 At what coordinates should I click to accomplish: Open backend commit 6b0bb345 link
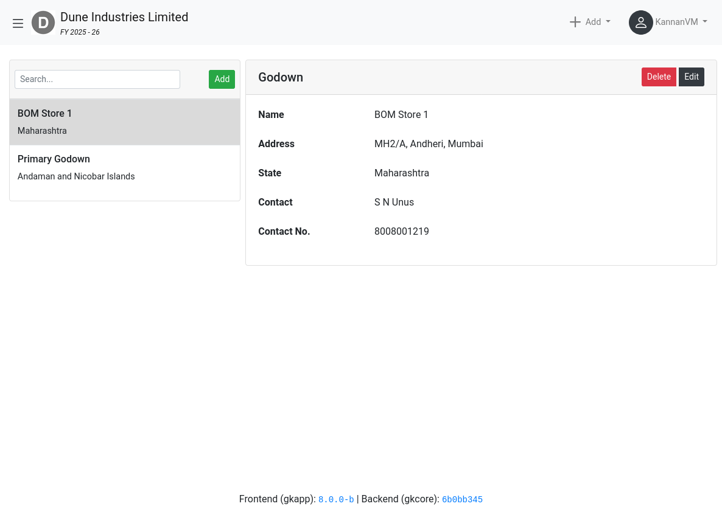coord(462,499)
